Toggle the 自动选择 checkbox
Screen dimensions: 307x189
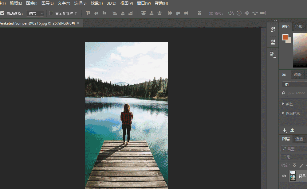pos(2,13)
